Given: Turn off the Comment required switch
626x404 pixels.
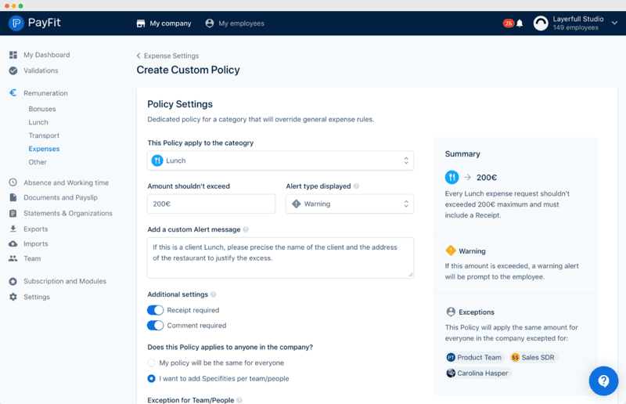Looking at the screenshot, I should [155, 325].
